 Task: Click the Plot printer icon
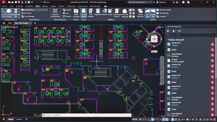click(x=29, y=2)
